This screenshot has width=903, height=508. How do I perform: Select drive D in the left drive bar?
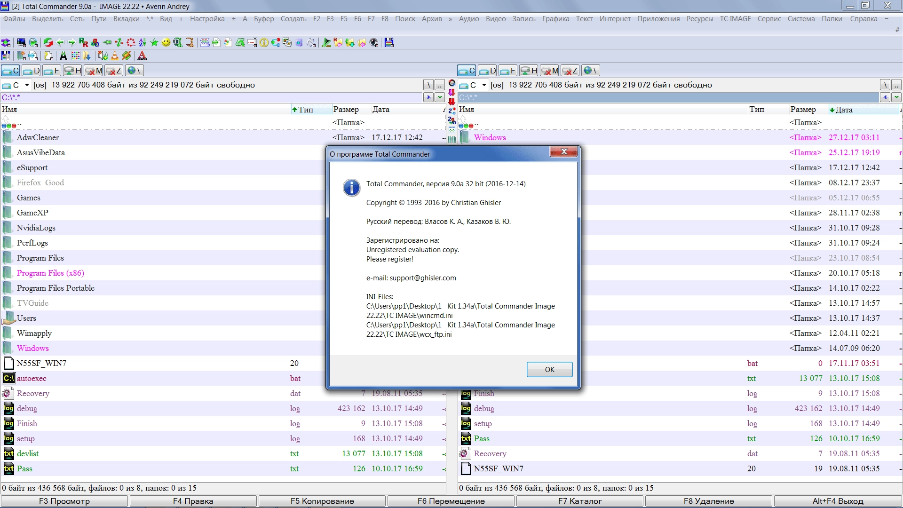point(31,71)
